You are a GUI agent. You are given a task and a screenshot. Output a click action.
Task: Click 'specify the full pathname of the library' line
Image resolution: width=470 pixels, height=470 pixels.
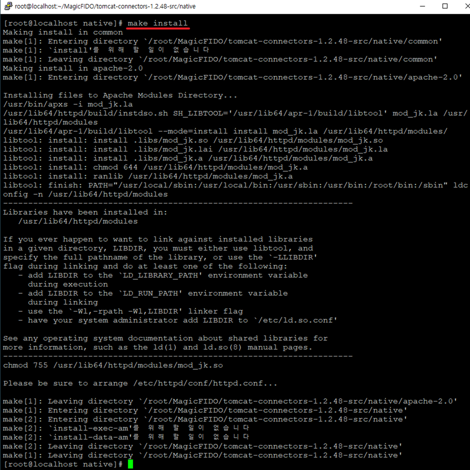160,257
